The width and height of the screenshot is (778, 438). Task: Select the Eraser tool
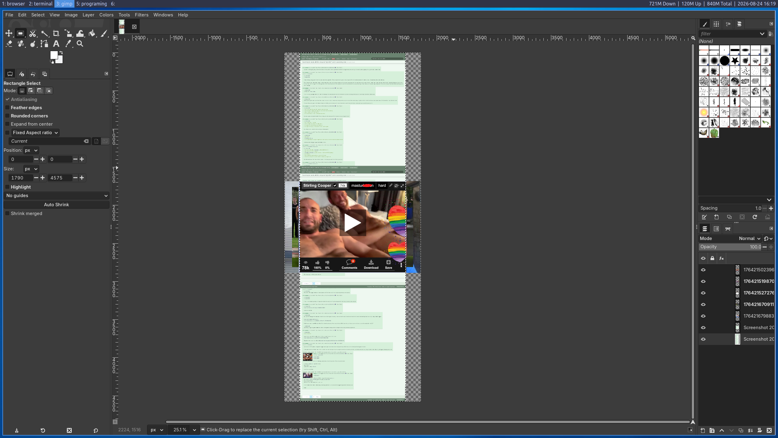[9, 44]
